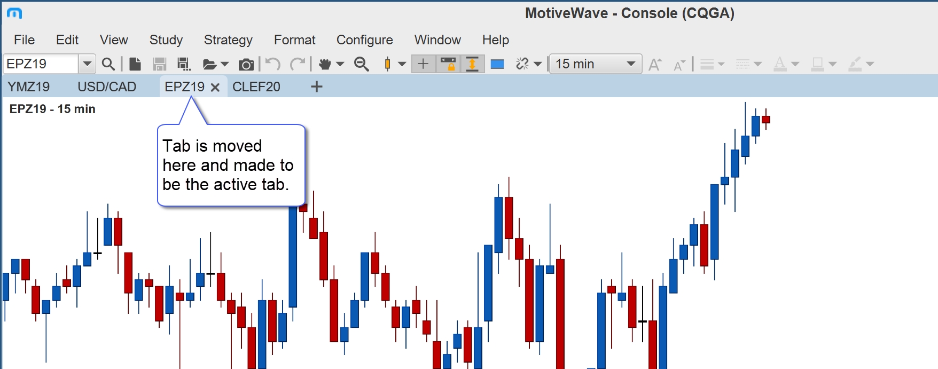Click the Save floppy disk icon
The image size is (938, 369).
click(159, 64)
